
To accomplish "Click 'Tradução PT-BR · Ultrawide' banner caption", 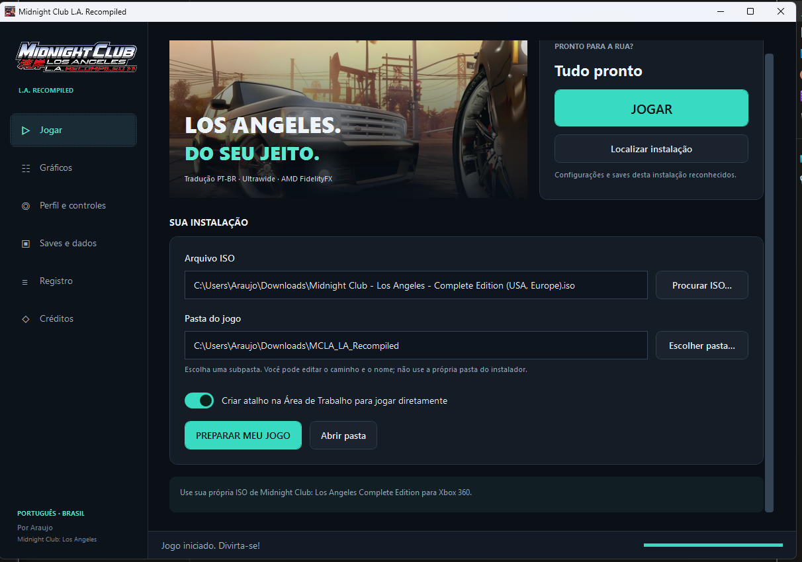I will pyautogui.click(x=259, y=179).
